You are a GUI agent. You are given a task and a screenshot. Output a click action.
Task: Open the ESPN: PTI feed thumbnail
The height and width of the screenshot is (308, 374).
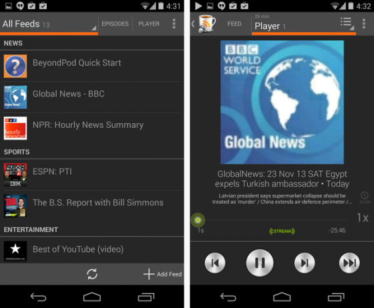tap(15, 175)
